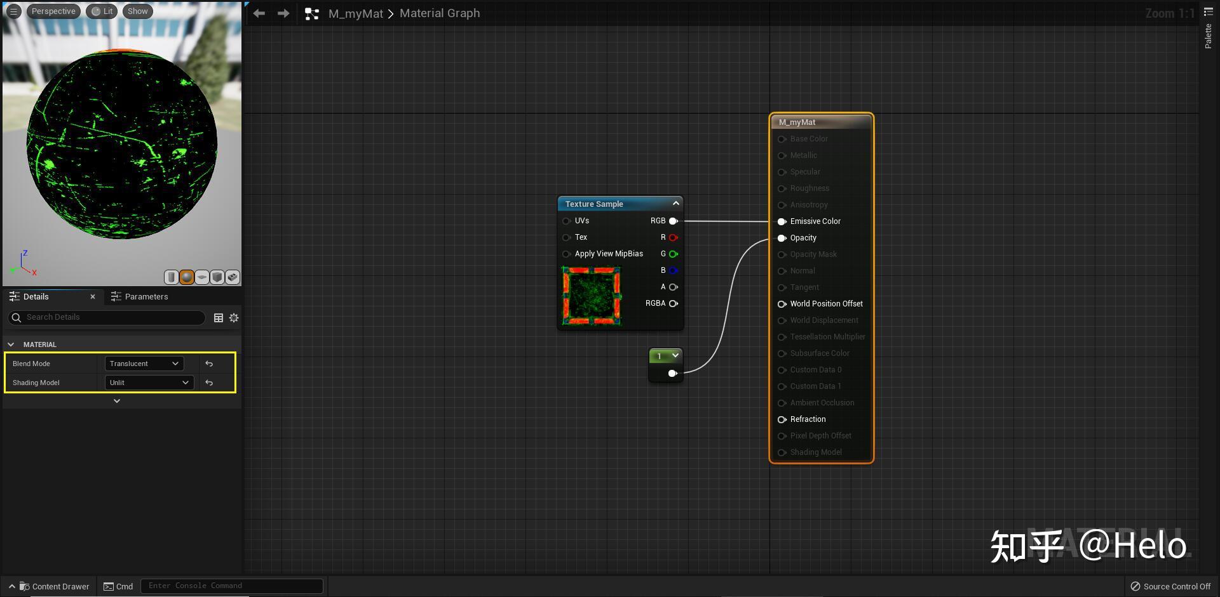1220x597 pixels.
Task: Open the Perspective view mode menu
Action: pyautogui.click(x=53, y=11)
